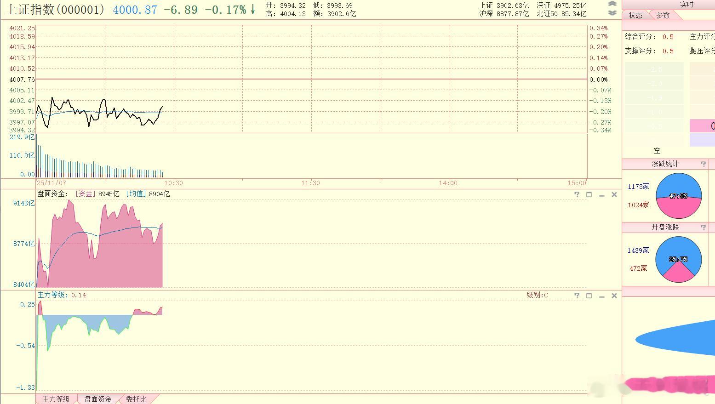Open the 主力等级 bottom tab
This screenshot has width=715, height=404.
(x=56, y=399)
